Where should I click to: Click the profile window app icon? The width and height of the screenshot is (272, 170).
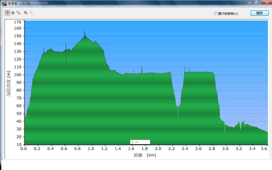coord(4,3)
